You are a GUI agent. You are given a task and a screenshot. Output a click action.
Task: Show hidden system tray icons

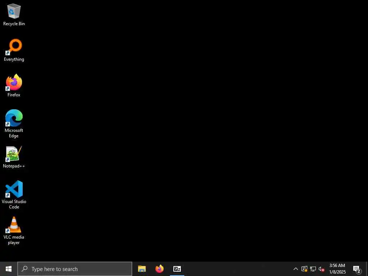[x=296, y=269]
